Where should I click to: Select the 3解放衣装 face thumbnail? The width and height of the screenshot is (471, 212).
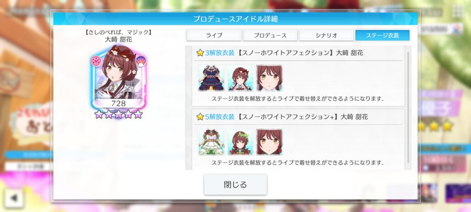(x=270, y=78)
